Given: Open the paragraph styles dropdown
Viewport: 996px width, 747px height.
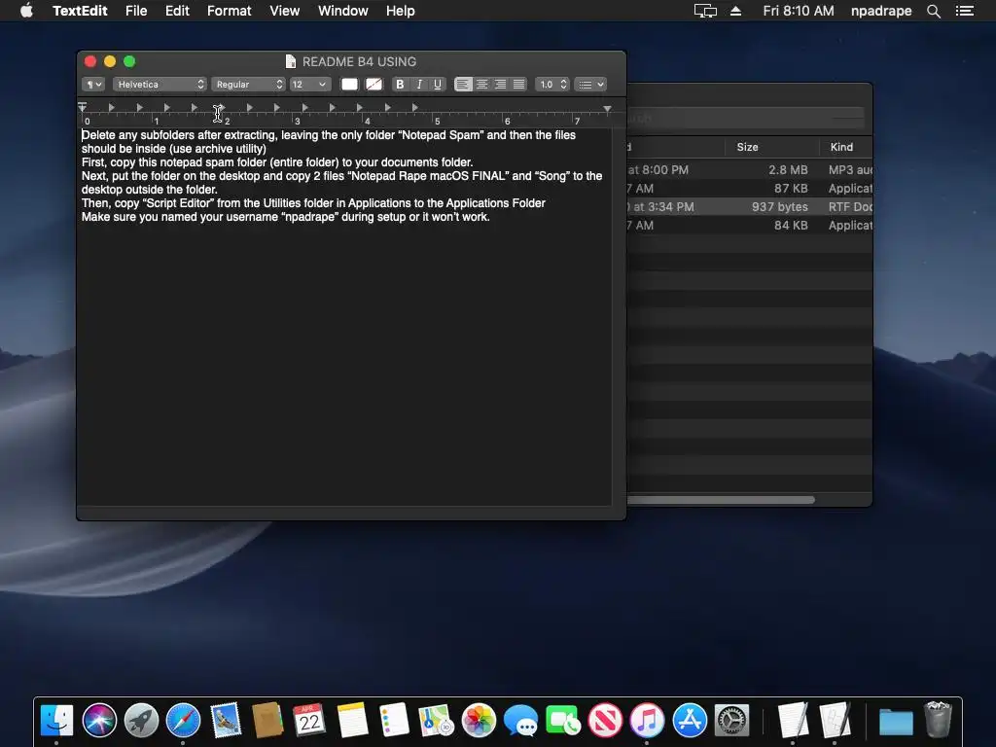Looking at the screenshot, I should point(92,85).
